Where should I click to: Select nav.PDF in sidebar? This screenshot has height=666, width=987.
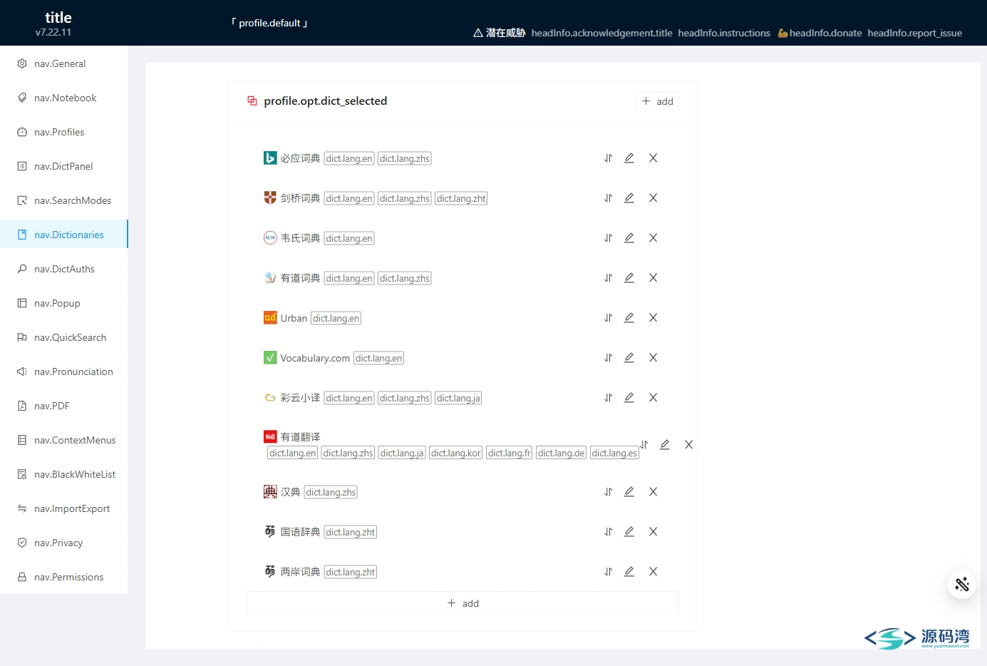coord(63,406)
